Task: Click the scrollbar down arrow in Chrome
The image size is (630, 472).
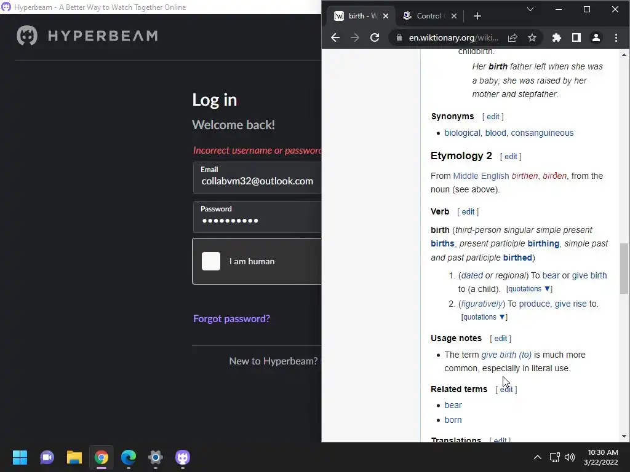Action: click(624, 436)
